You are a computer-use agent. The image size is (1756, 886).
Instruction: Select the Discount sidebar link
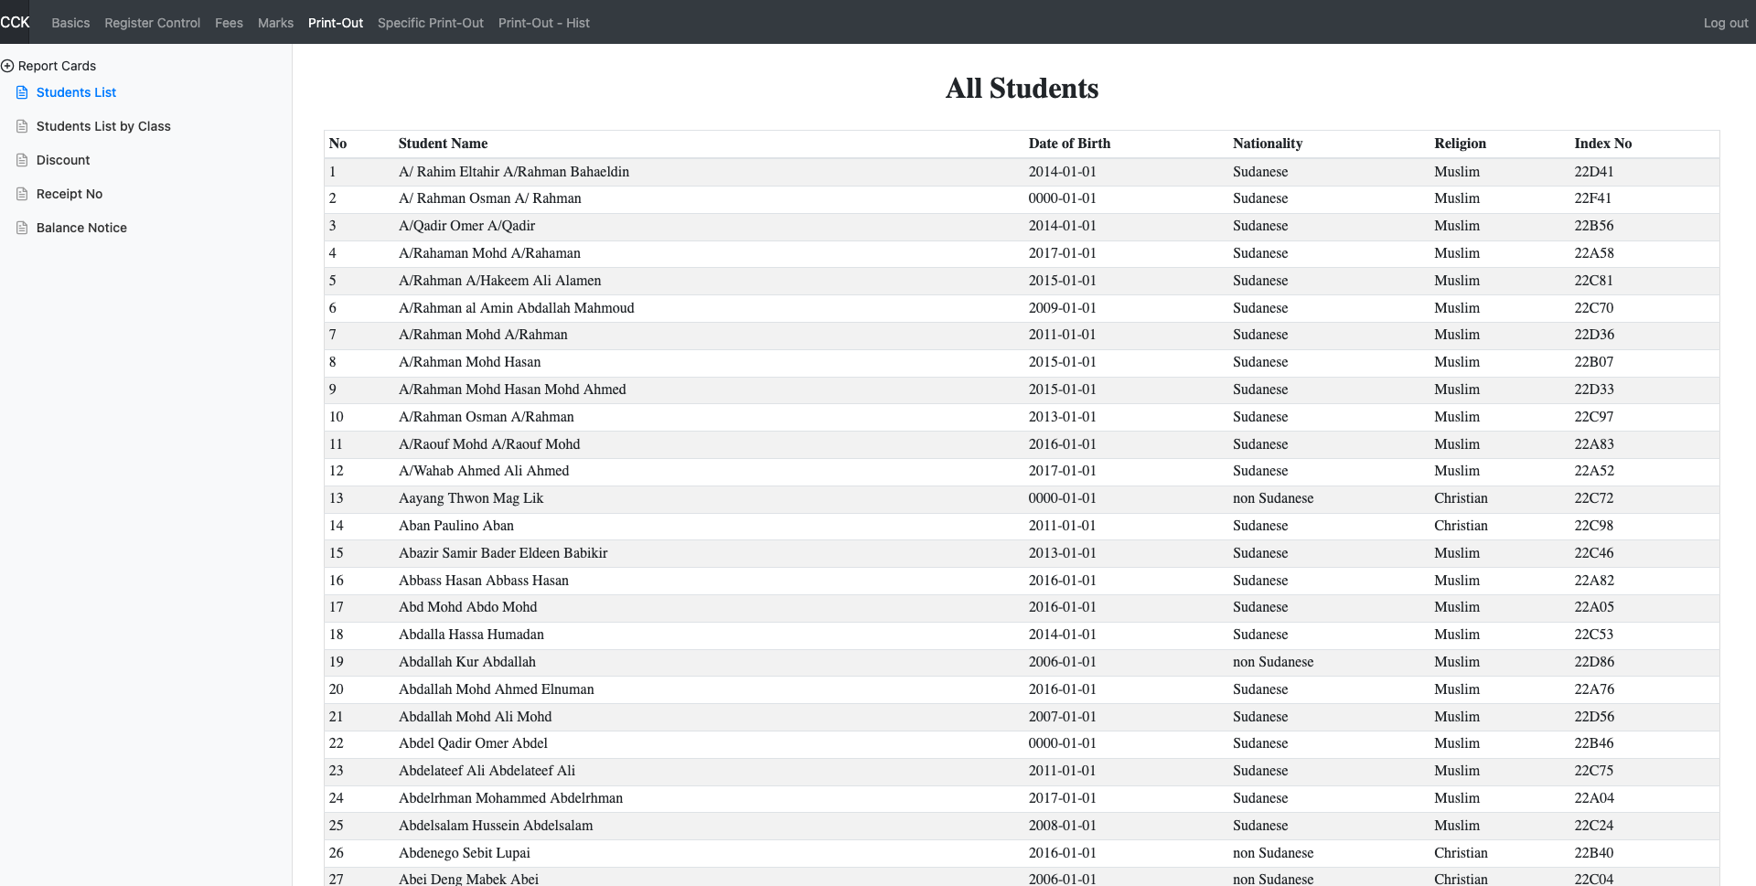pyautogui.click(x=63, y=160)
